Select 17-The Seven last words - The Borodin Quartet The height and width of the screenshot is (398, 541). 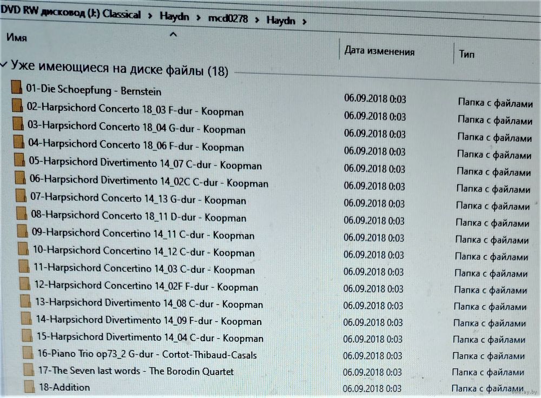pyautogui.click(x=136, y=371)
